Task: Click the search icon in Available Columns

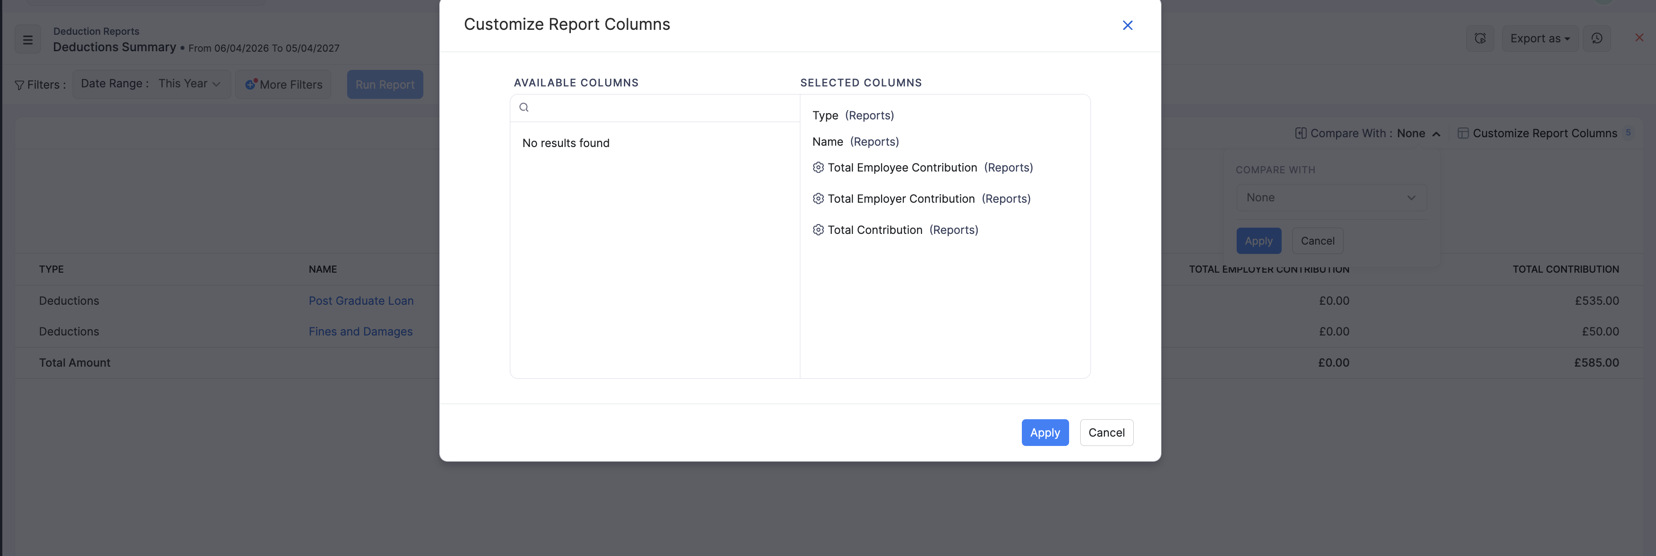Action: click(524, 107)
